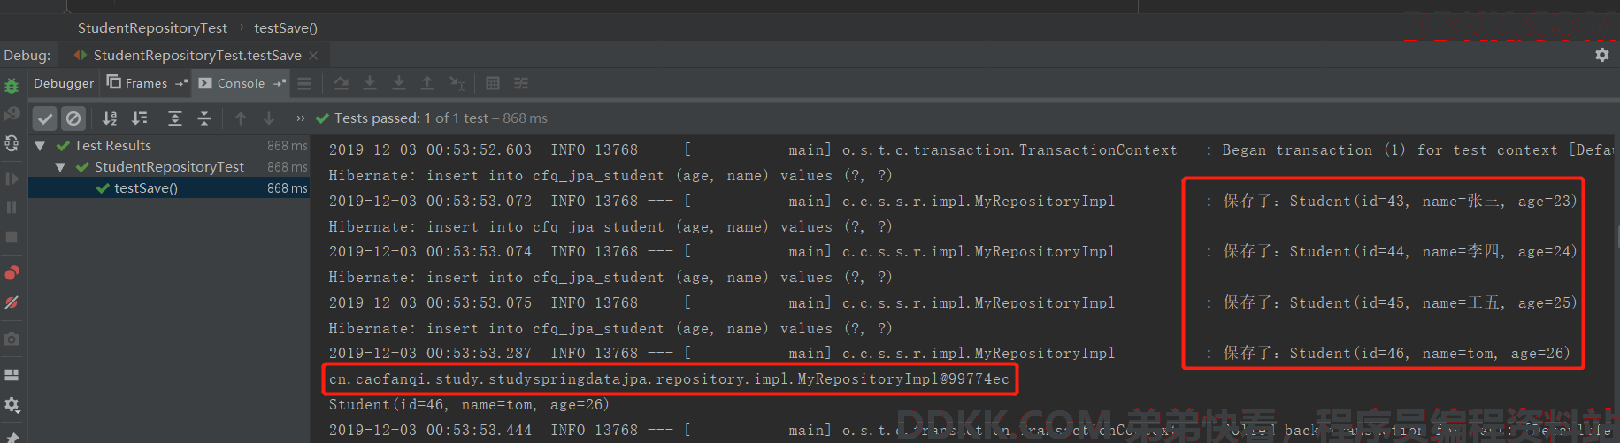Expand the hidden test toolbar chevron
1620x443 pixels.
pyautogui.click(x=301, y=118)
